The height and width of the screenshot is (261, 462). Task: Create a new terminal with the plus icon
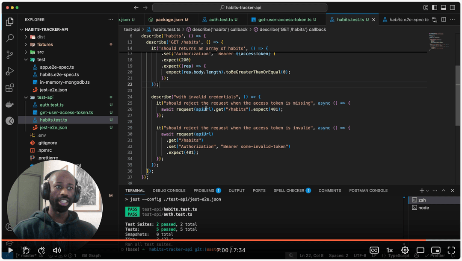coord(421,190)
